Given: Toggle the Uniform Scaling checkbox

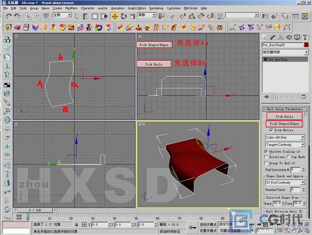Looking at the screenshot, I should pyautogui.click(x=266, y=152).
